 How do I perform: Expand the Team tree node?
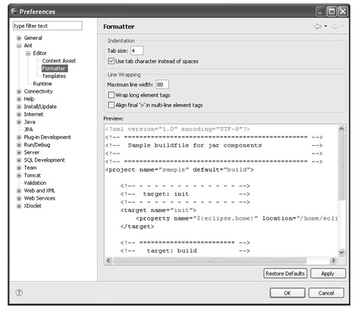click(x=19, y=168)
